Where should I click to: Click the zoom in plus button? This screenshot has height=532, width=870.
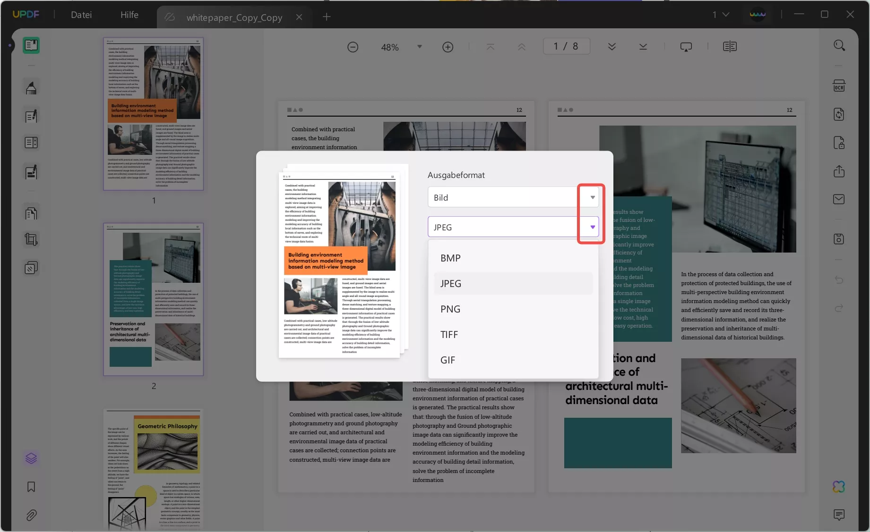(448, 47)
